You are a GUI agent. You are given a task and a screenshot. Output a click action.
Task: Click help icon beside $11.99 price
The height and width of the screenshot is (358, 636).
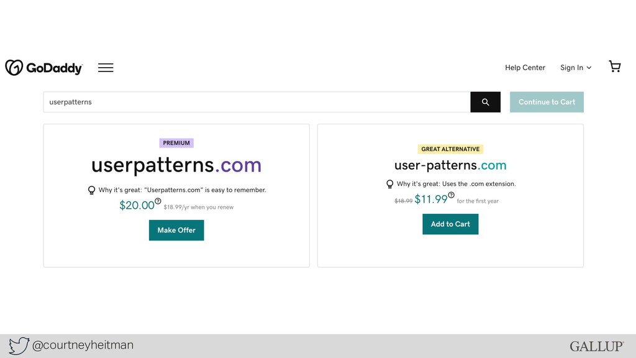[x=451, y=195]
